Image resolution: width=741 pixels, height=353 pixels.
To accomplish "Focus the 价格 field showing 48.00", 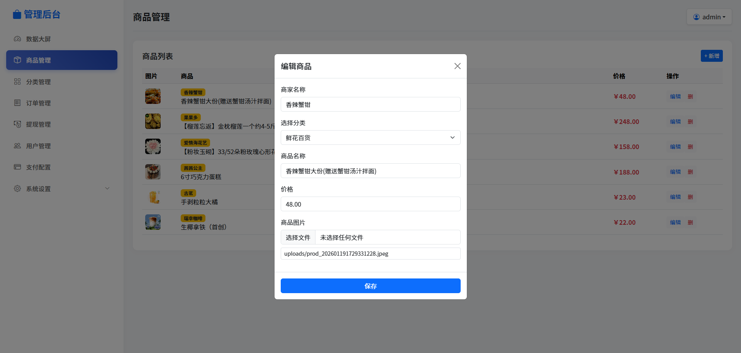I will [x=370, y=204].
